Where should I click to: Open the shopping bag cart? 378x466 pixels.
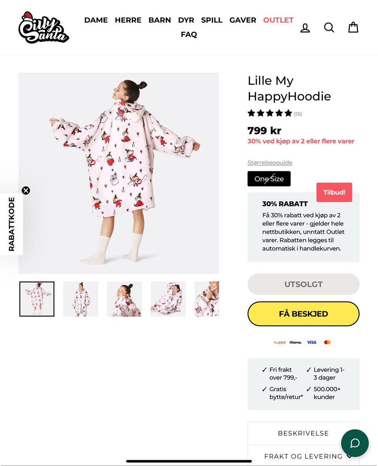tap(353, 27)
